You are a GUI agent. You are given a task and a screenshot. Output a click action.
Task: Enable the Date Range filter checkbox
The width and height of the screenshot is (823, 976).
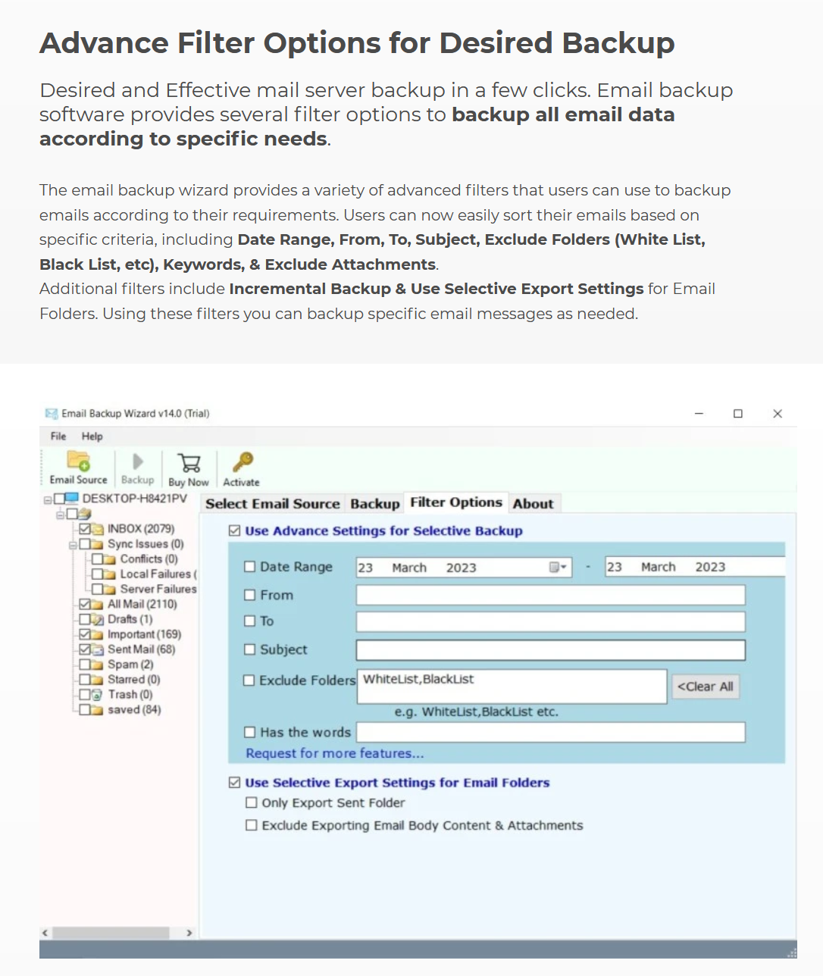pyautogui.click(x=249, y=567)
